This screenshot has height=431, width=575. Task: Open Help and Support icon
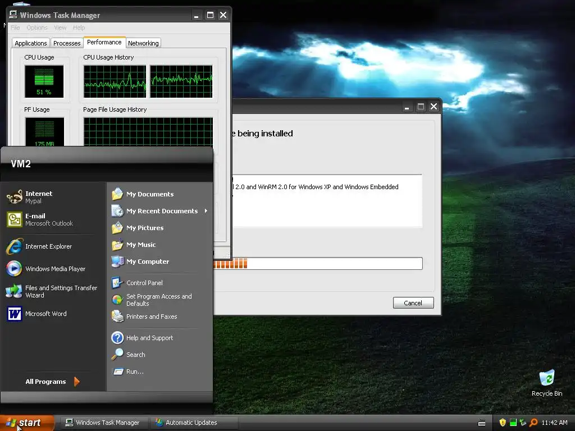coord(117,337)
